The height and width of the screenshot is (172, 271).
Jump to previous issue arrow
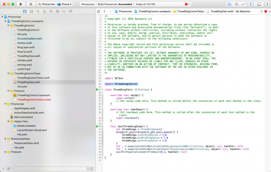262,11
